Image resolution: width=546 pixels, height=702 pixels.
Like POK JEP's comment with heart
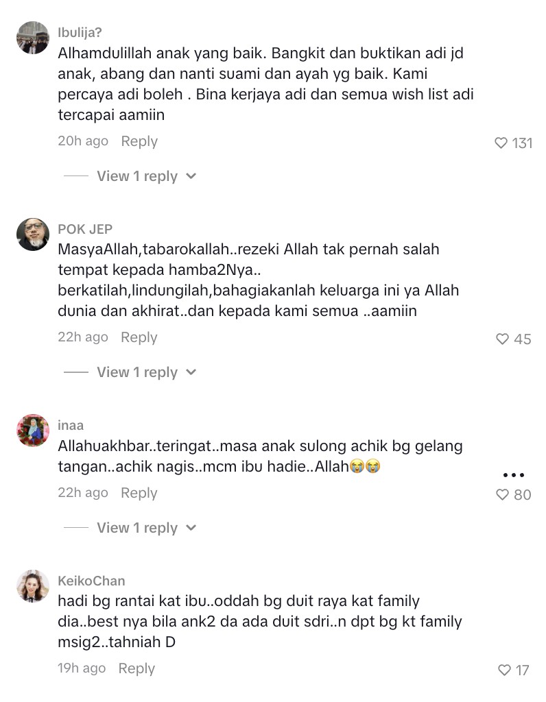coord(502,339)
